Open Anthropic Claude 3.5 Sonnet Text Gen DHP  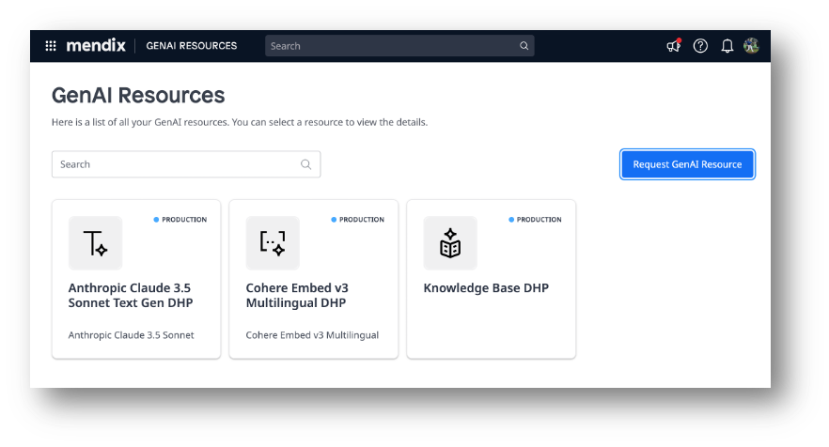(136, 280)
